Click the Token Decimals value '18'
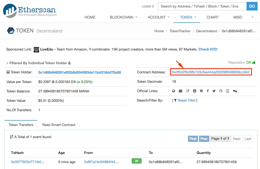 [174, 81]
